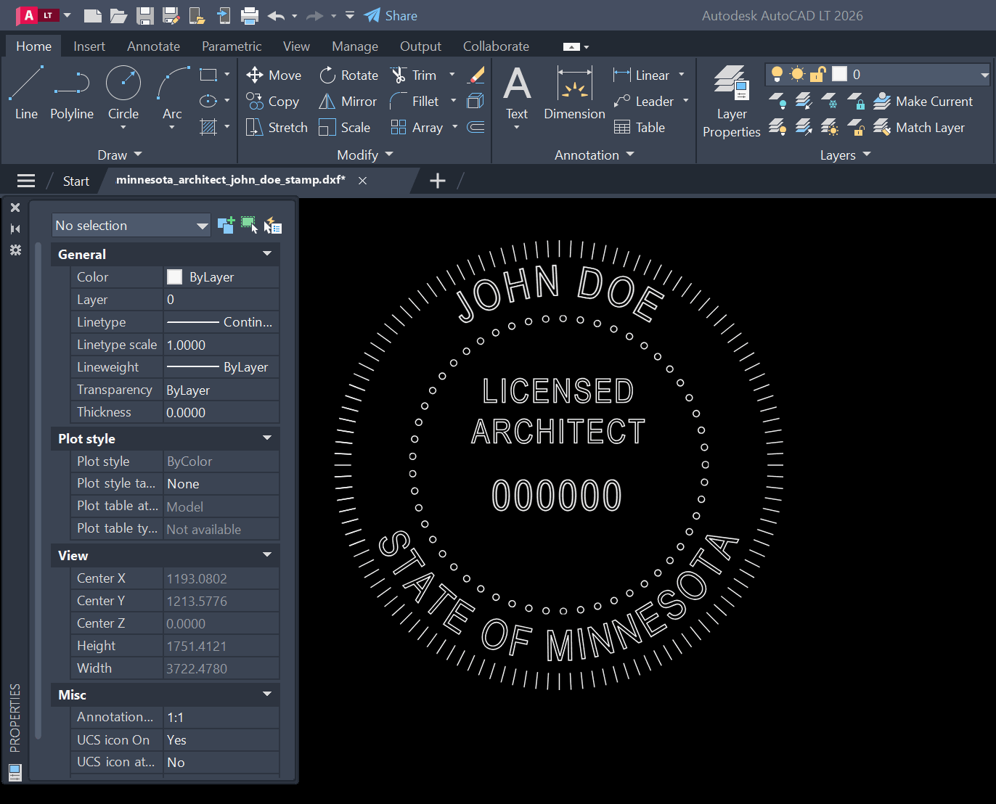Open the View ribbon tab
Viewport: 996px width, 804px height.
tap(296, 46)
